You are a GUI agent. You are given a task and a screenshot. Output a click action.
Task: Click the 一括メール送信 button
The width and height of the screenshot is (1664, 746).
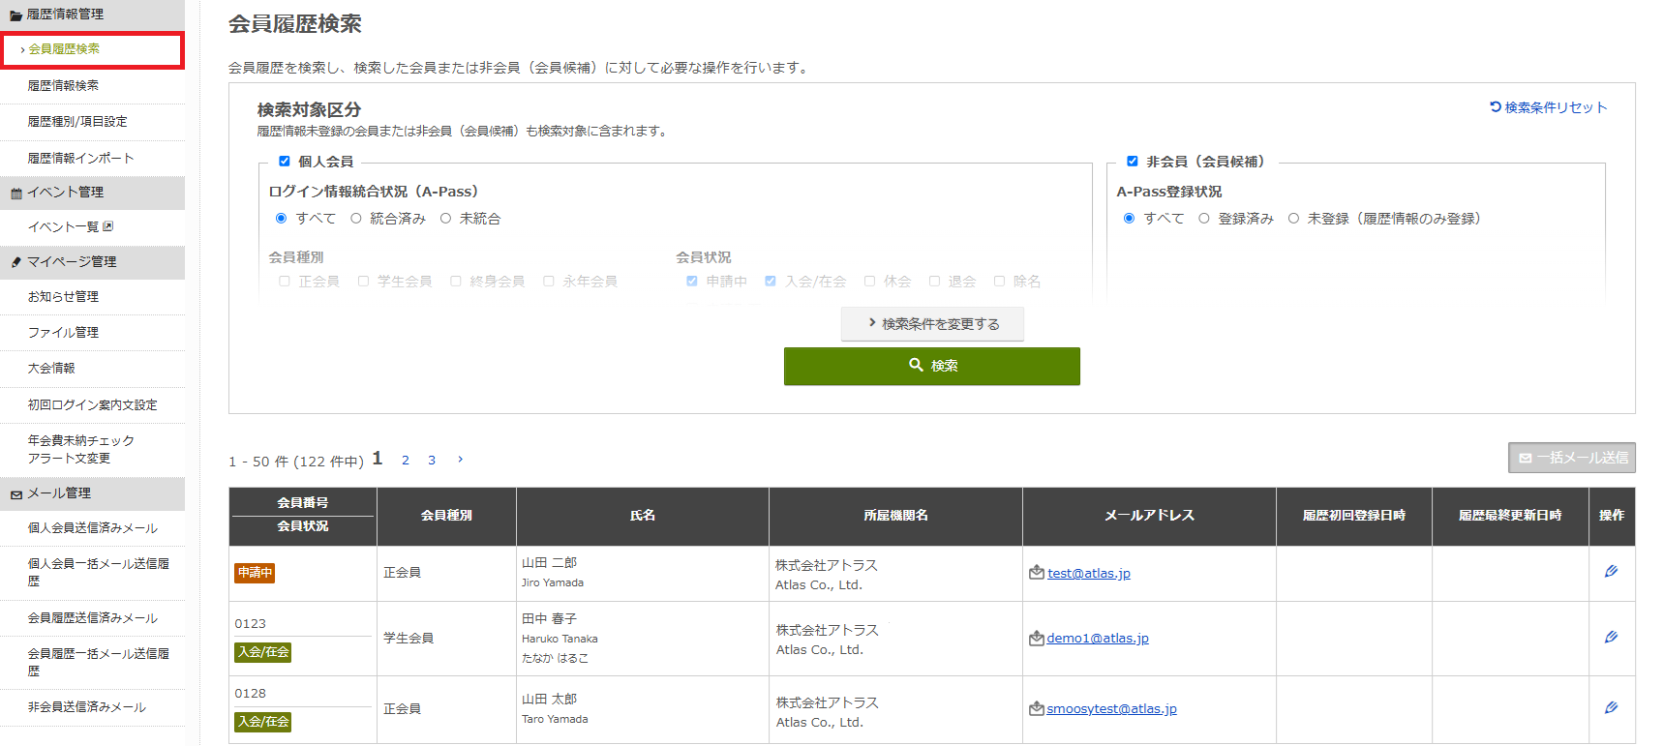click(1572, 458)
